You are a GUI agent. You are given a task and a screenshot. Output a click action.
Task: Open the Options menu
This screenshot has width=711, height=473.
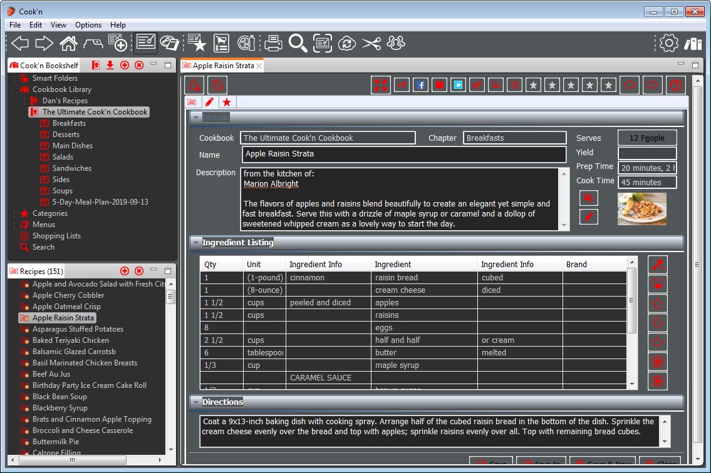tap(88, 25)
